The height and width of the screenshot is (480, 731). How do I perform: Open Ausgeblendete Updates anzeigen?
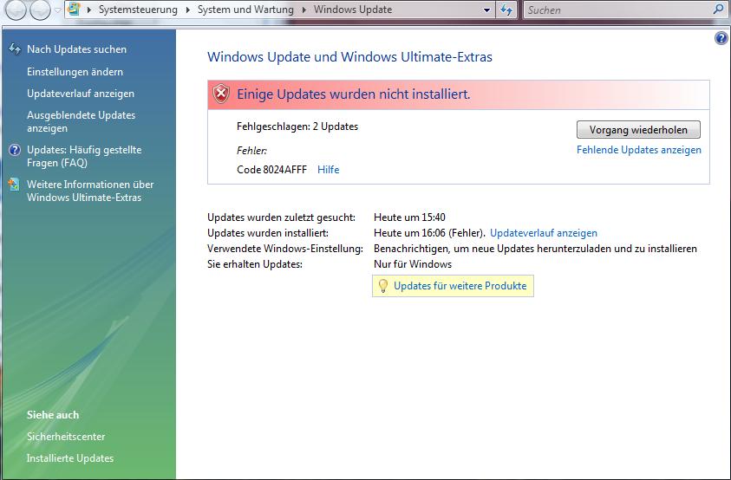coord(82,121)
